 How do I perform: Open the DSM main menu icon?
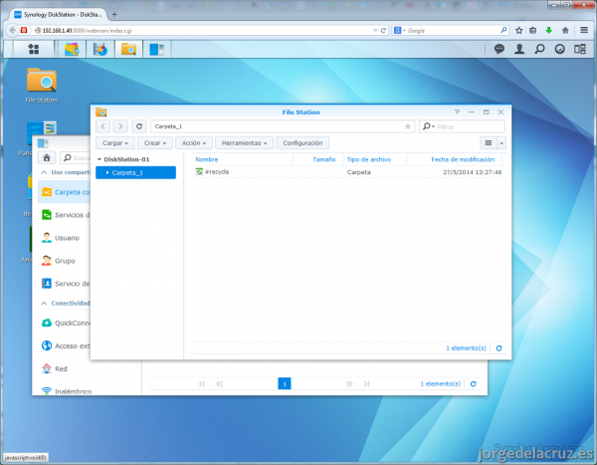click(x=34, y=49)
